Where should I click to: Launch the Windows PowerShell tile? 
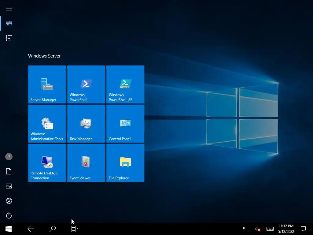click(x=86, y=84)
